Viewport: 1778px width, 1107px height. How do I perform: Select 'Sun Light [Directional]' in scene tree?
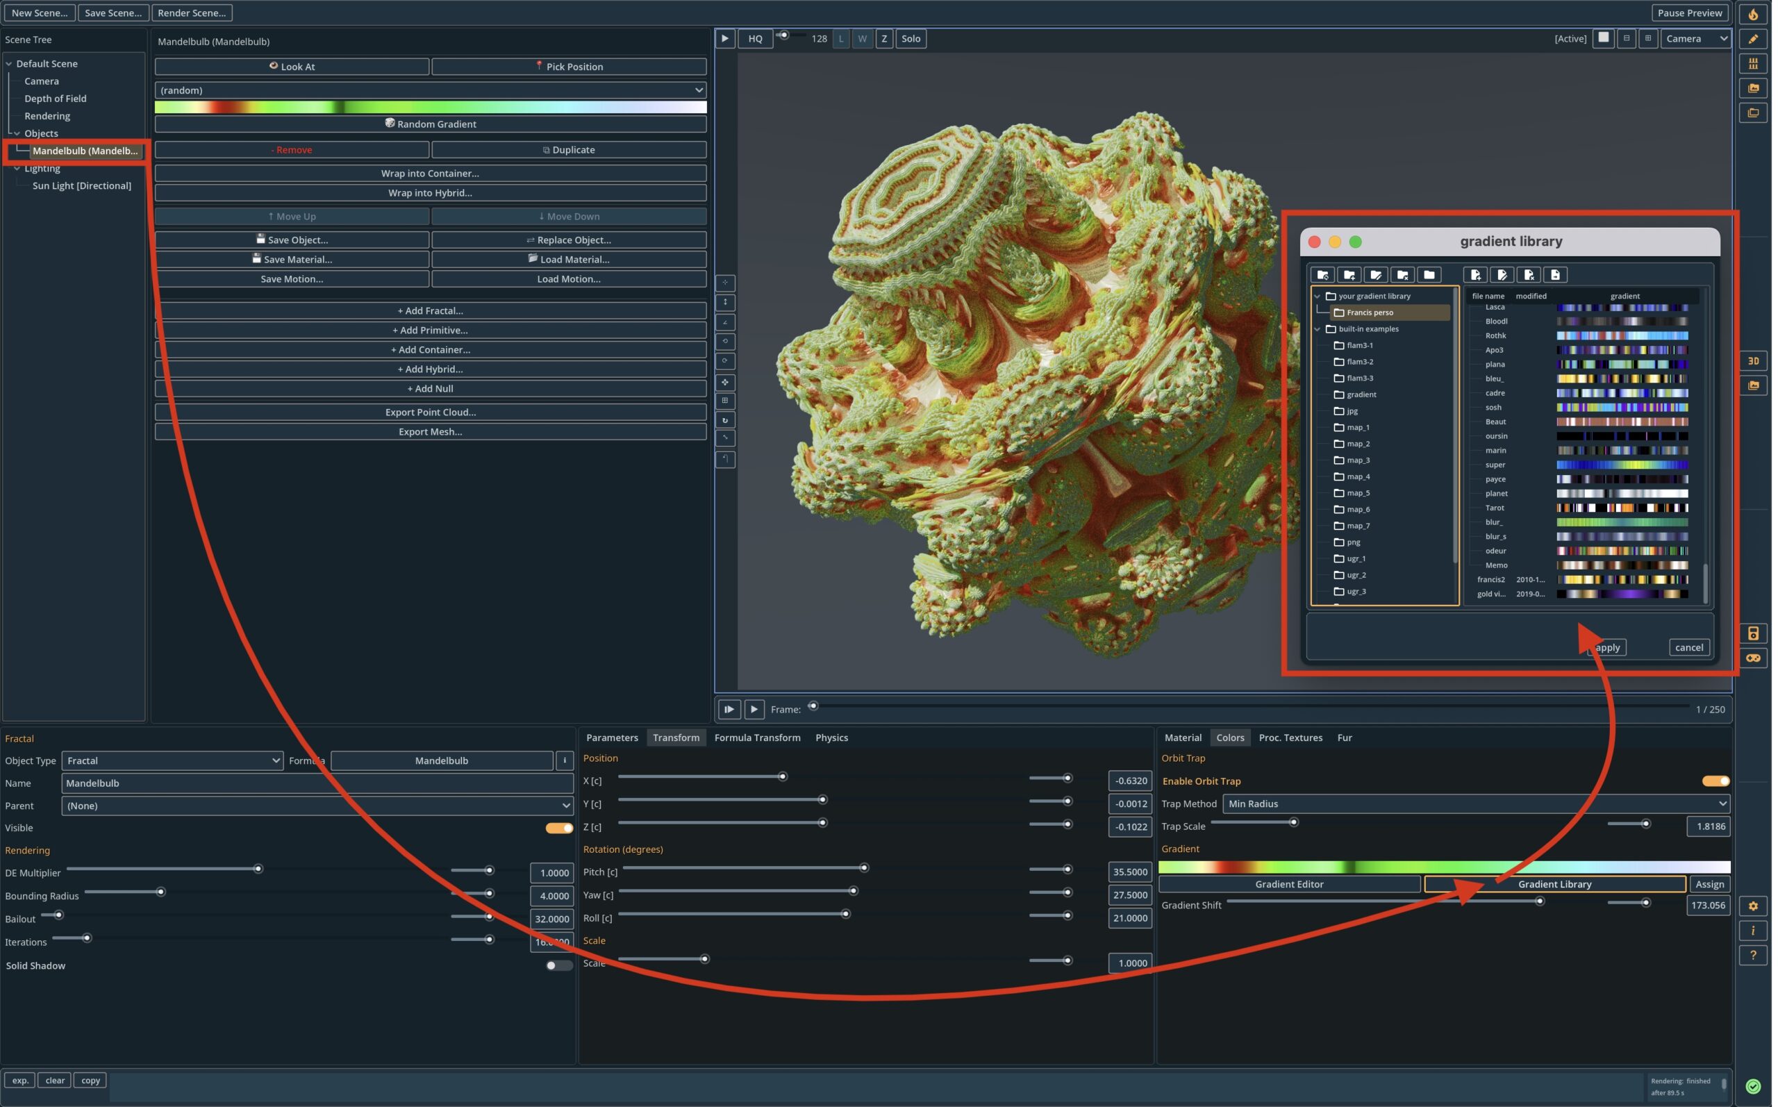point(82,186)
